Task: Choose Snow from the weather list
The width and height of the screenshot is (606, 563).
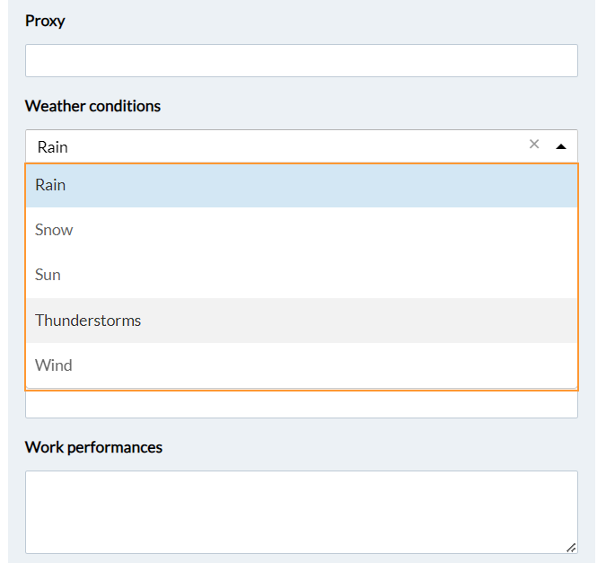Action: (302, 230)
